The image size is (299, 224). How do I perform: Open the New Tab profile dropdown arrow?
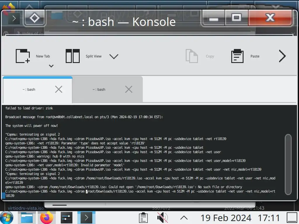(x=51, y=66)
